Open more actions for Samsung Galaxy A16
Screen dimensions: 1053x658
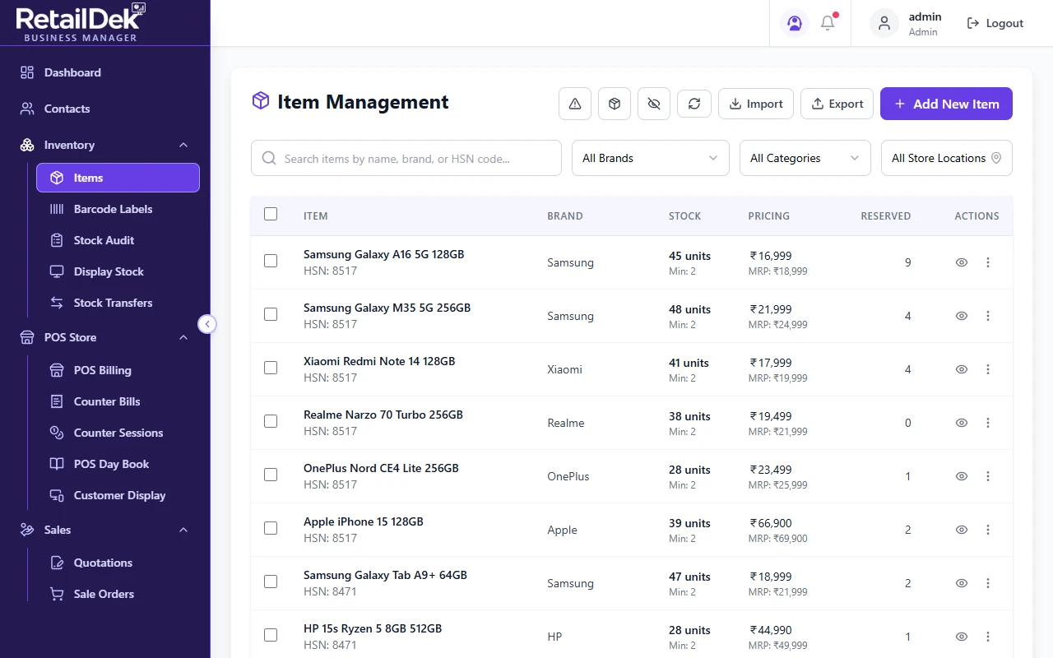[x=988, y=262]
